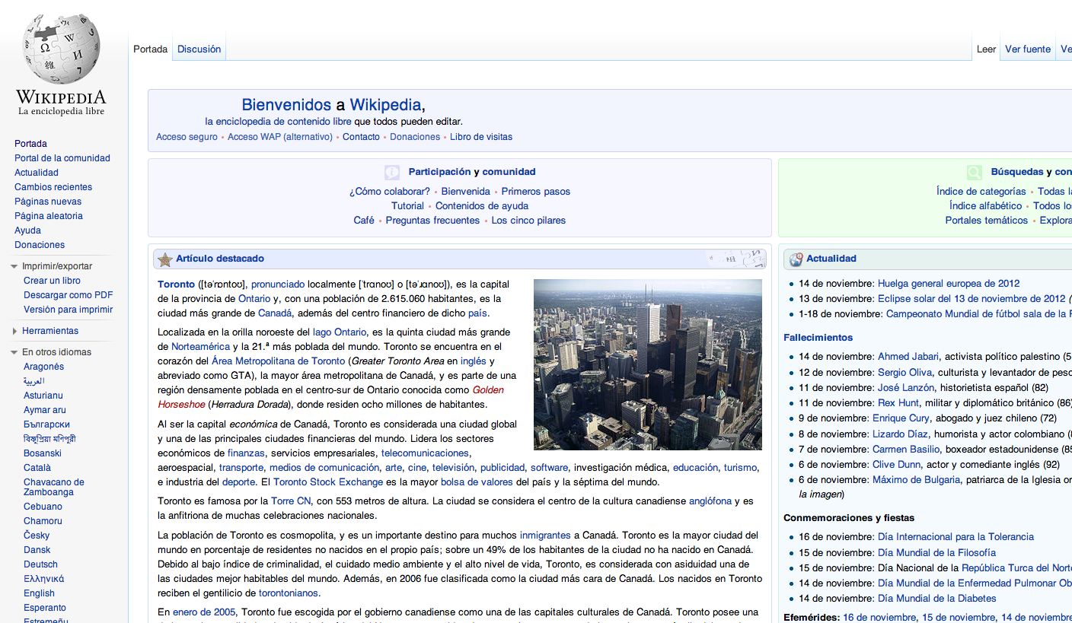This screenshot has width=1072, height=623.
Task: Open Portales temáticos
Action: [987, 221]
